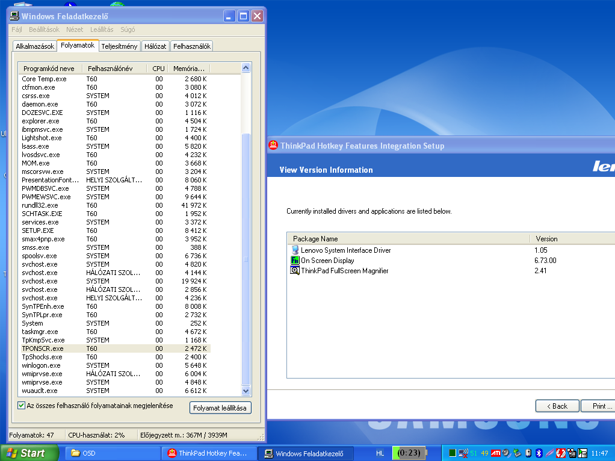
Task: Click the Task Manager title bar icon
Action: tap(14, 16)
